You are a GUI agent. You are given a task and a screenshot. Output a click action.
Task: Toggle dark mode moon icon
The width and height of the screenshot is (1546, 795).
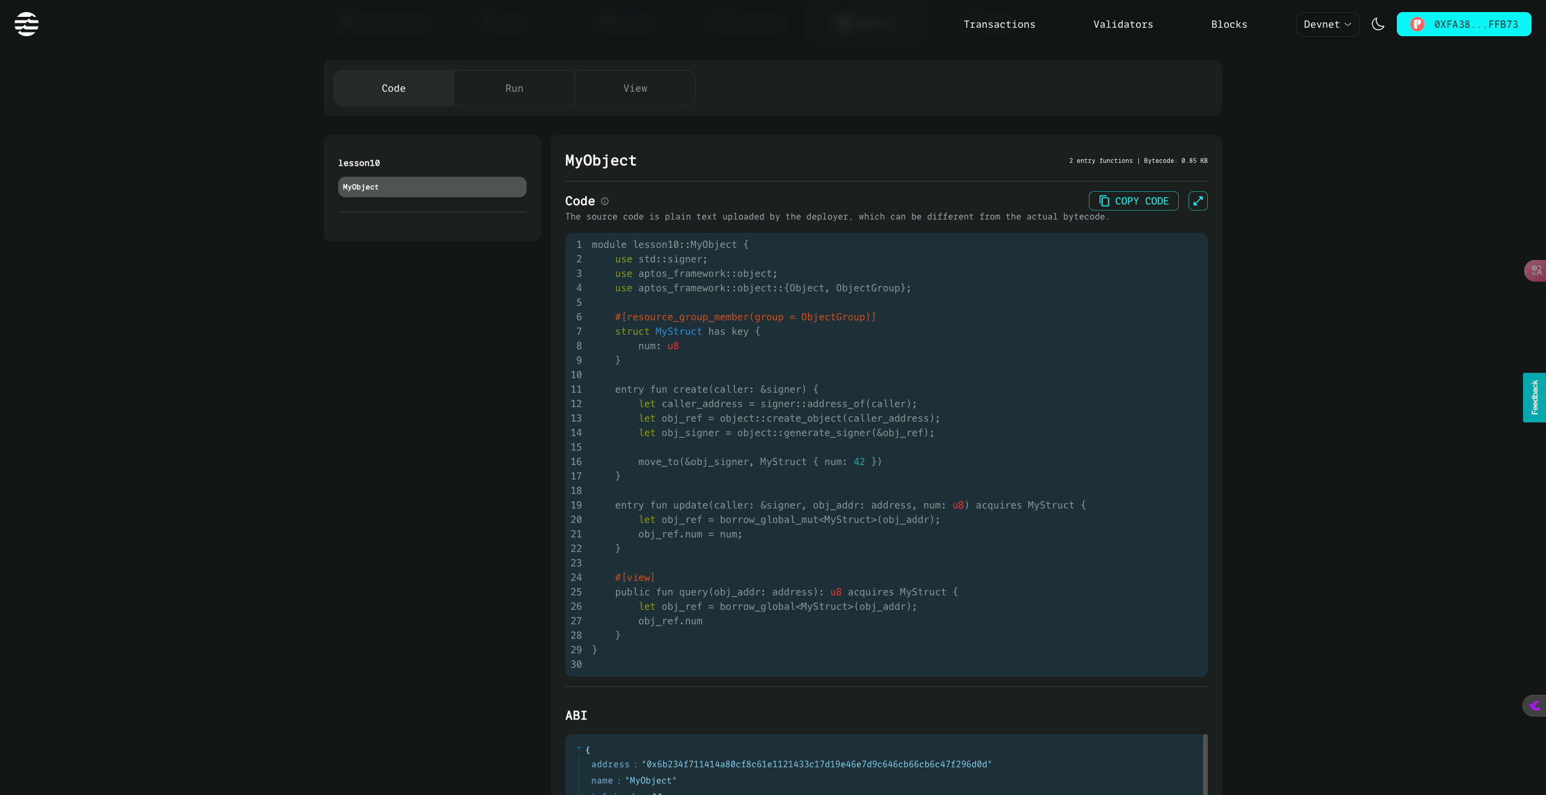tap(1378, 24)
